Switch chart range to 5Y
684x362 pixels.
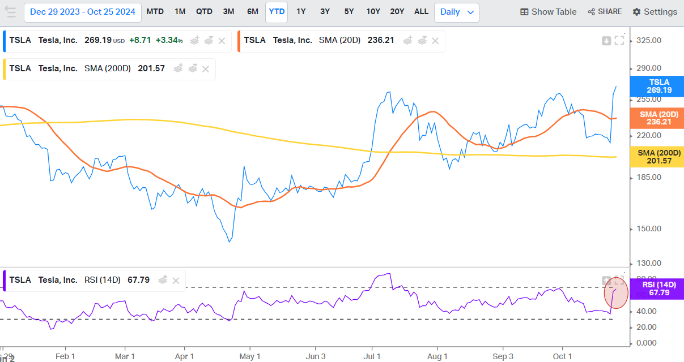click(x=349, y=12)
